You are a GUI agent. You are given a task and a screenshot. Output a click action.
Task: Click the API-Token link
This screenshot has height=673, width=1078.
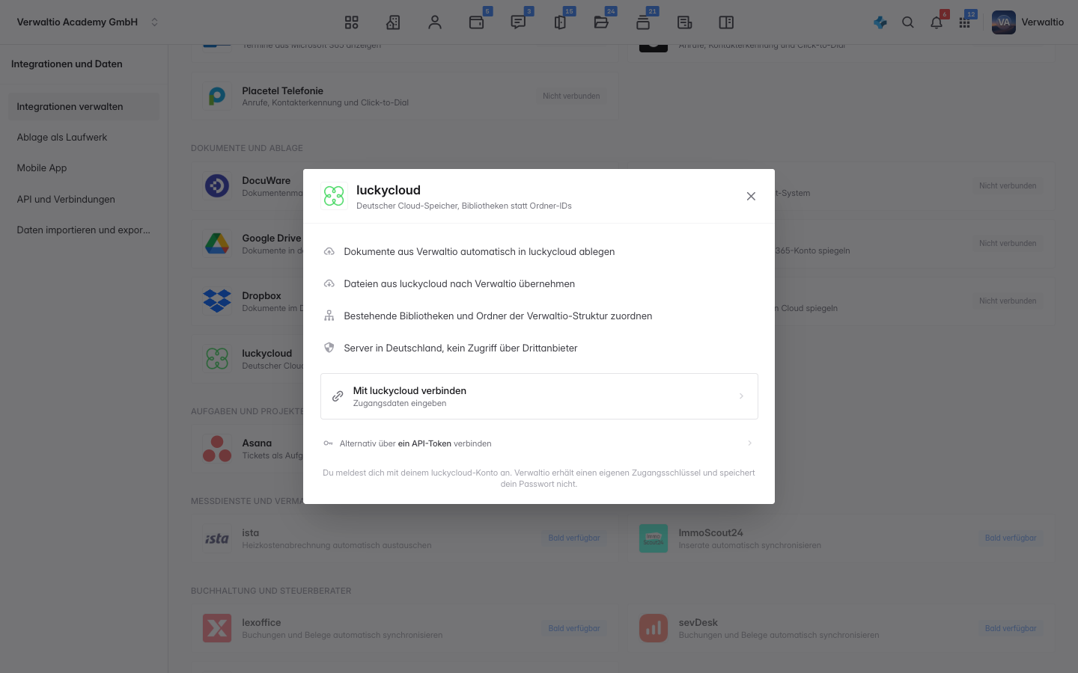pyautogui.click(x=424, y=443)
